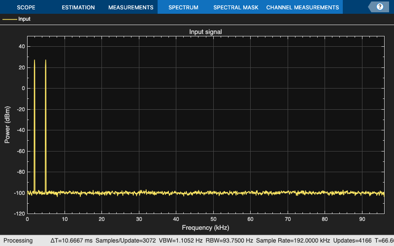
Task: Click the yellow Input legend line swatch
Action: (10, 19)
